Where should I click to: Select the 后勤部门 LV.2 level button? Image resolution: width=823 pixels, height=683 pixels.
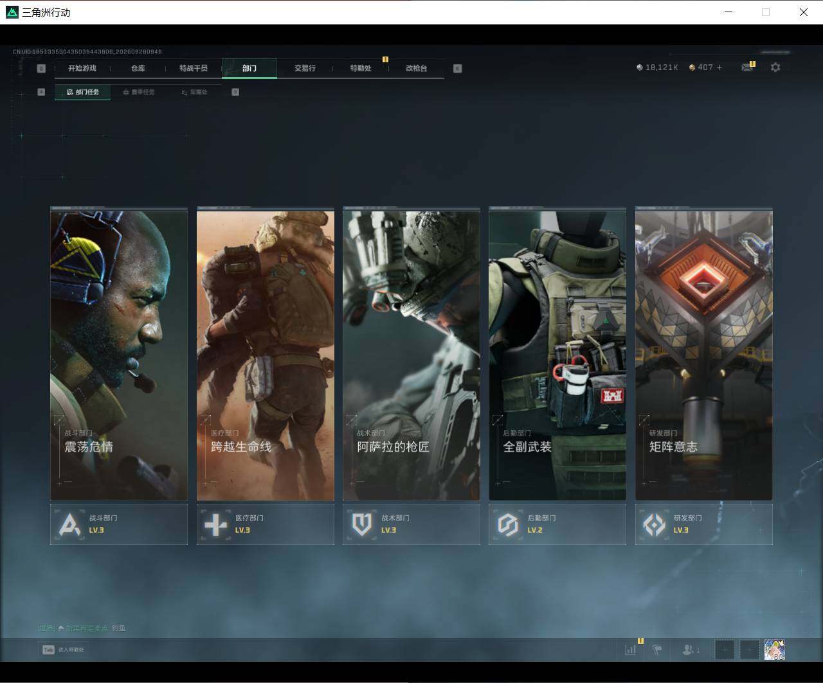pyautogui.click(x=557, y=524)
